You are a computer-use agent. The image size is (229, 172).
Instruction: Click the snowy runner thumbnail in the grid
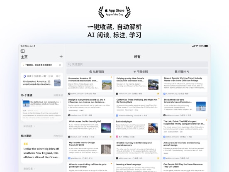coord(201,106)
